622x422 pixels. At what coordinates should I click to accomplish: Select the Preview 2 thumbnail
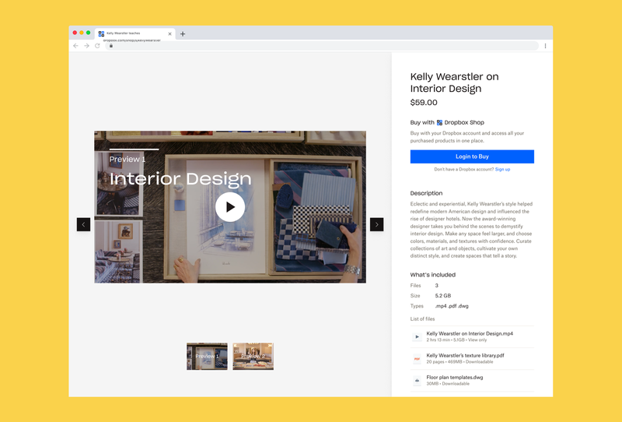pyautogui.click(x=253, y=356)
